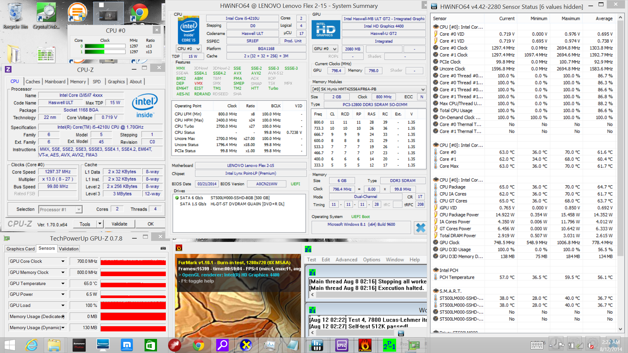This screenshot has height=353, width=628.
Task: Open FurMark from the taskbar
Action: coord(365,345)
